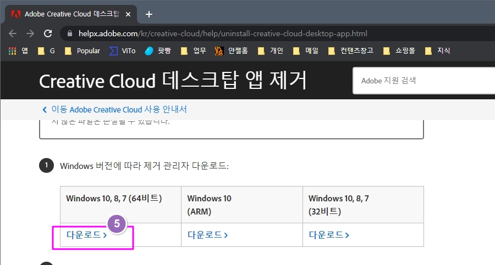
Task: Click the lock icon in the address bar
Action: point(70,33)
